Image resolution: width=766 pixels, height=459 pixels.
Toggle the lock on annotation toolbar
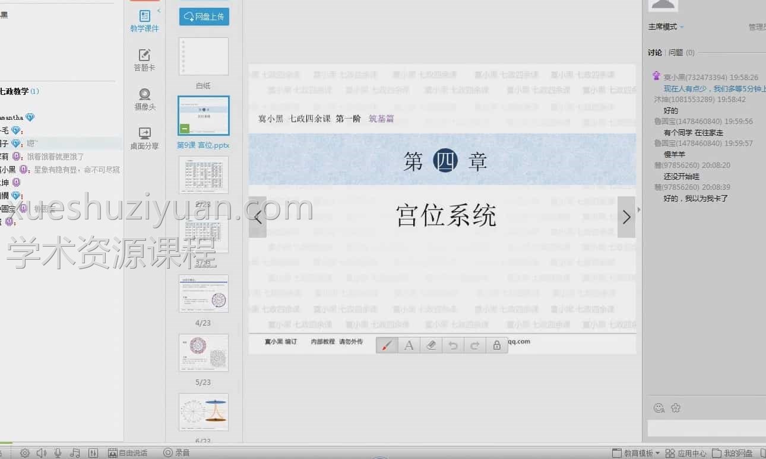496,345
